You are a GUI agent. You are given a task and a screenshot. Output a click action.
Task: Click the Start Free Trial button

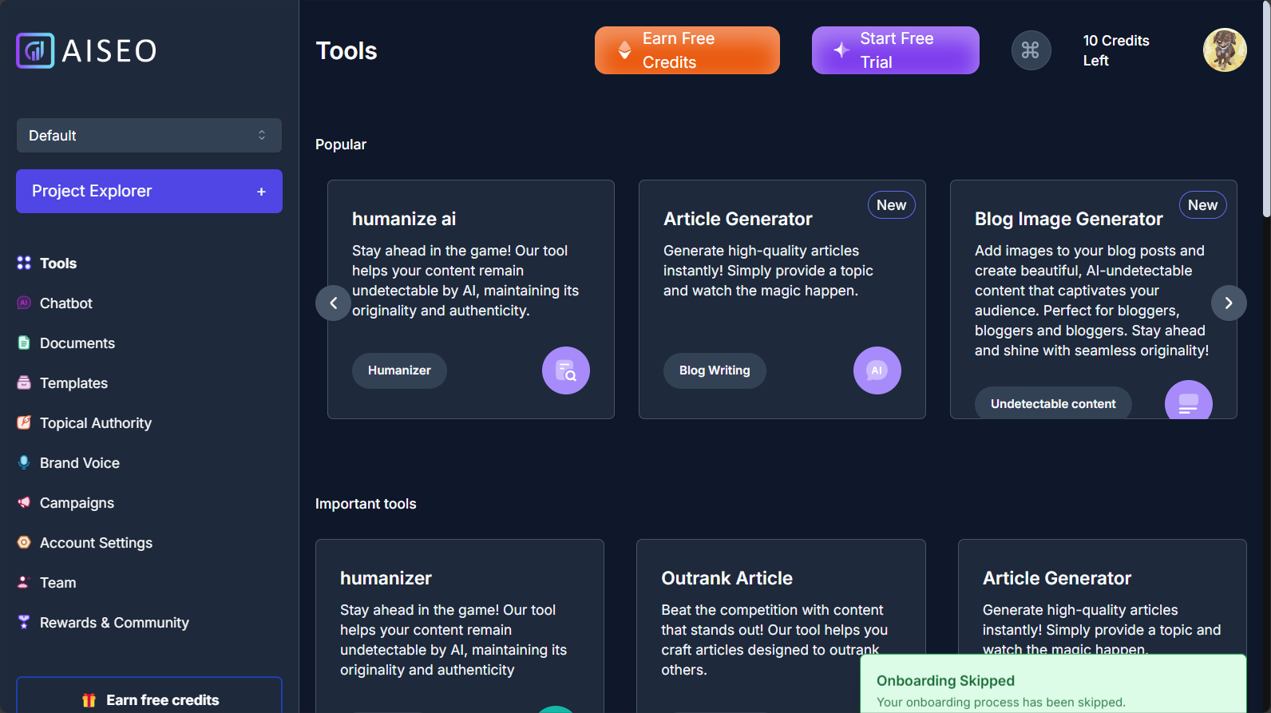coord(896,50)
